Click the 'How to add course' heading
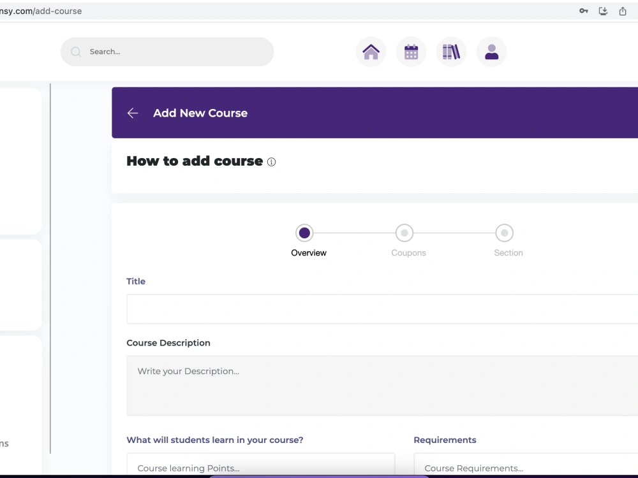Image resolution: width=638 pixels, height=478 pixels. tap(195, 161)
